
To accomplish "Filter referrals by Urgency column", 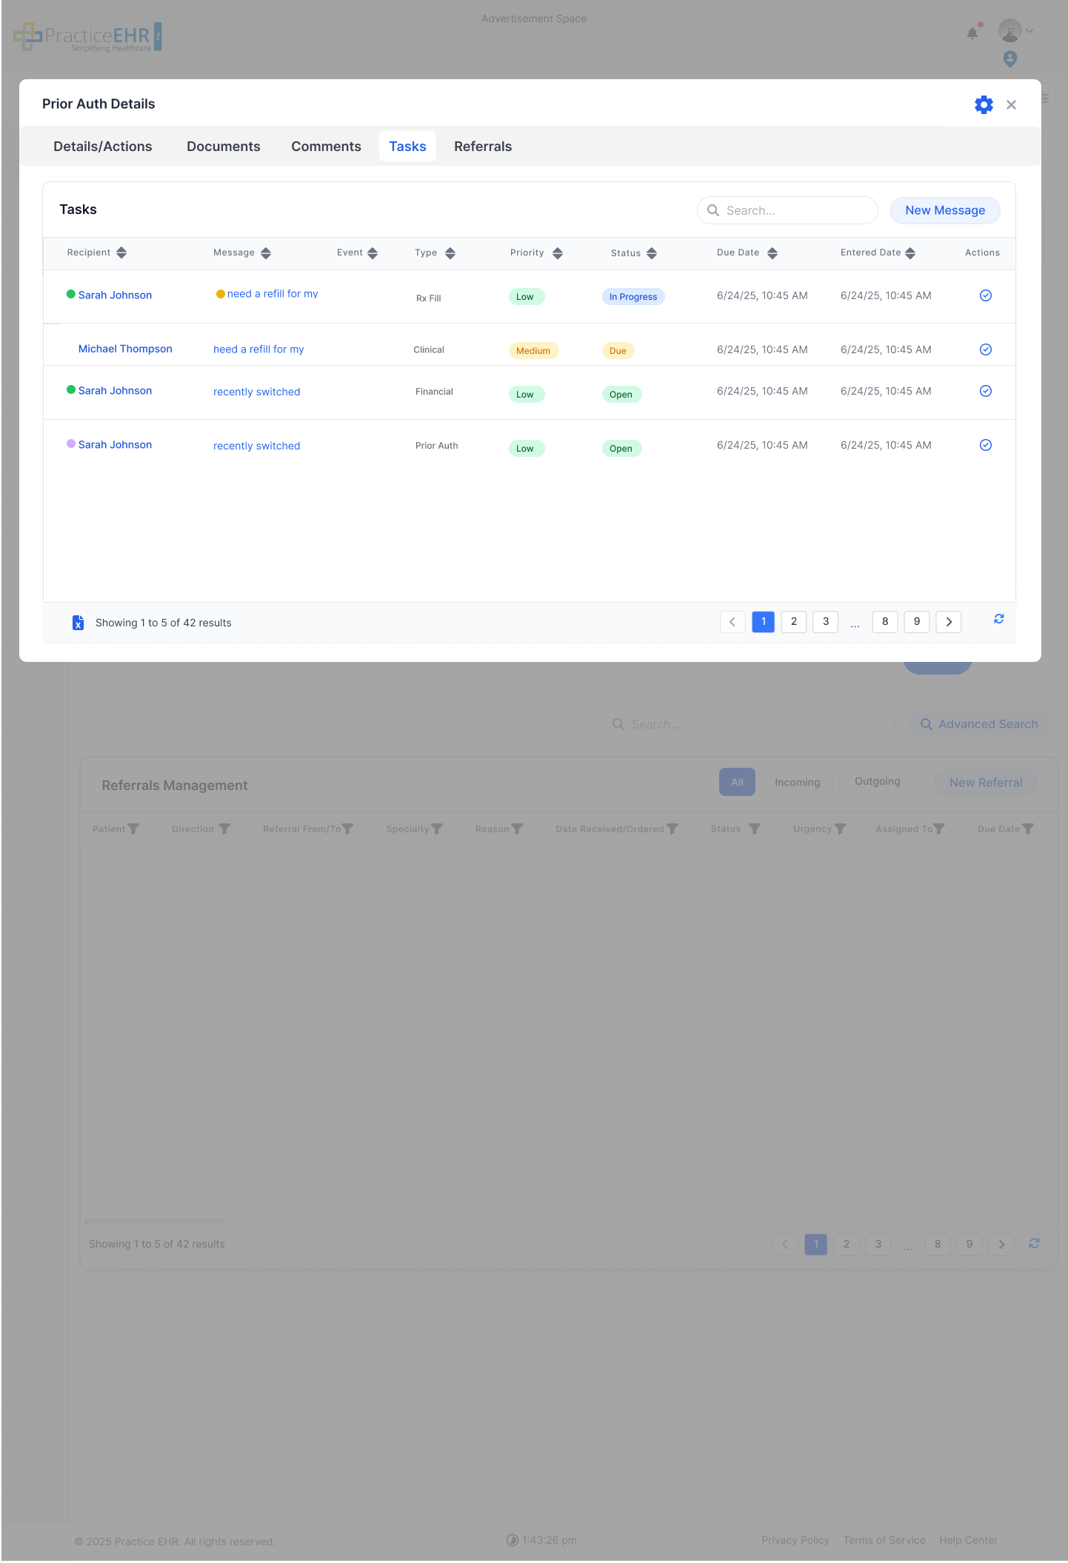I will [840, 829].
